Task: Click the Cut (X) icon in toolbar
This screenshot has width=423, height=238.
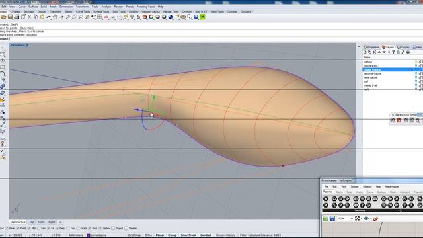Action: 29,17
